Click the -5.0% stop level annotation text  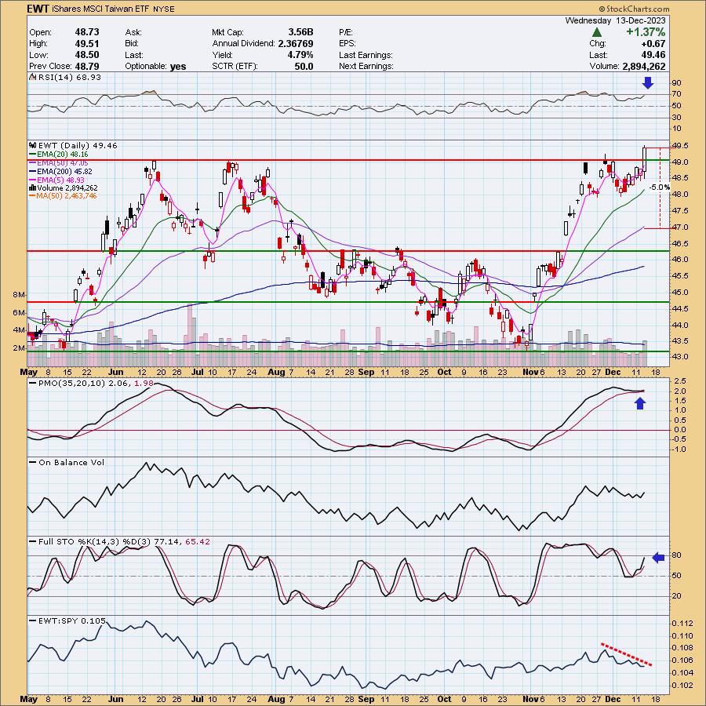click(659, 187)
